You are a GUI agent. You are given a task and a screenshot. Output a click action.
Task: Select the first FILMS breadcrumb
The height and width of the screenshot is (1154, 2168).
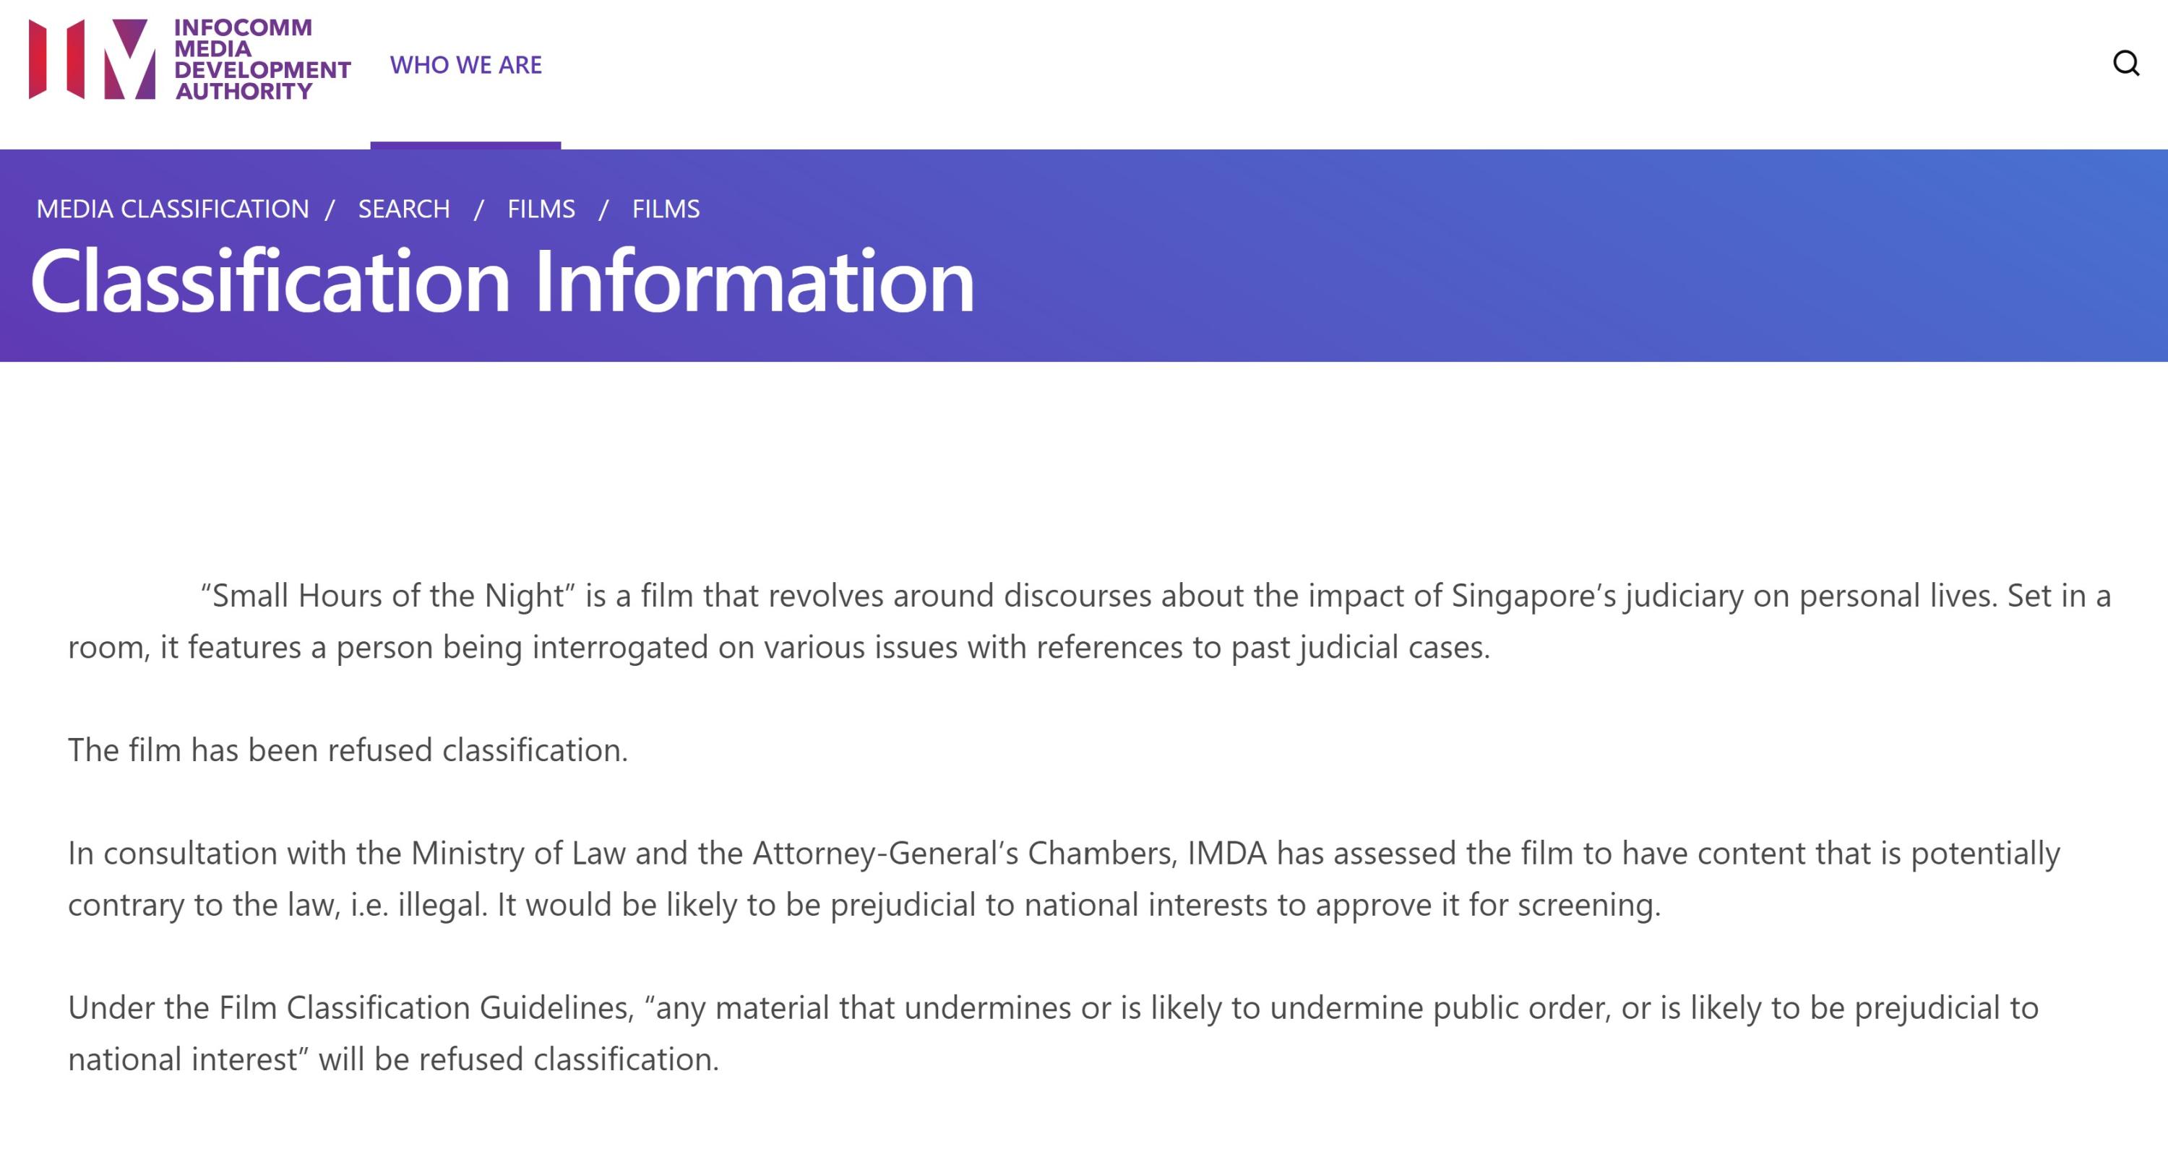pyautogui.click(x=541, y=209)
